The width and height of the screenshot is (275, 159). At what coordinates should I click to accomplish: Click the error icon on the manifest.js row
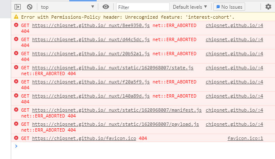(x=16, y=110)
